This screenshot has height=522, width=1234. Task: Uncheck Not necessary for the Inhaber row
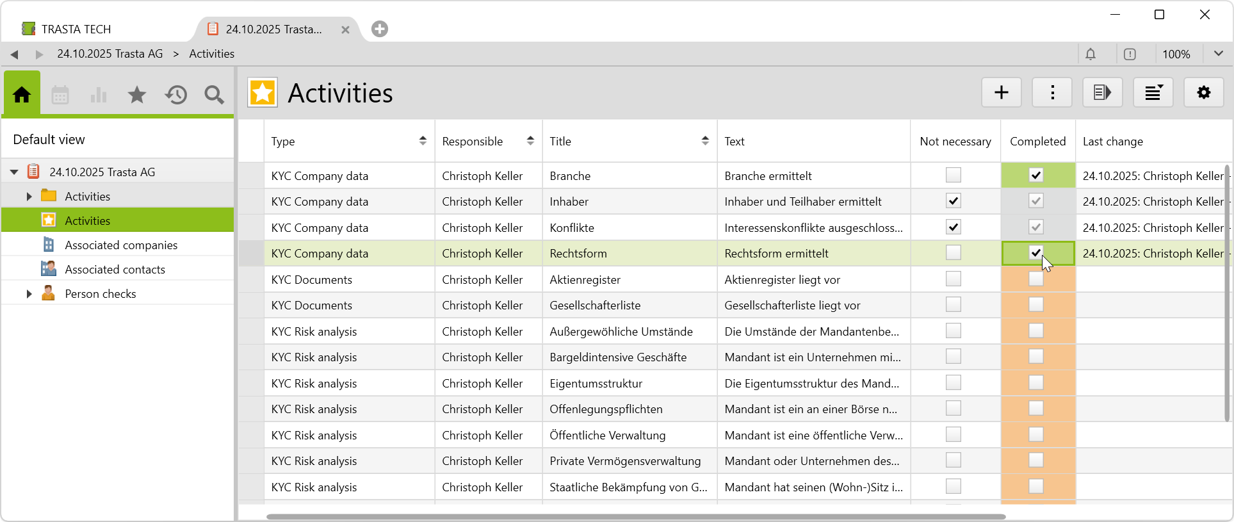(x=953, y=201)
